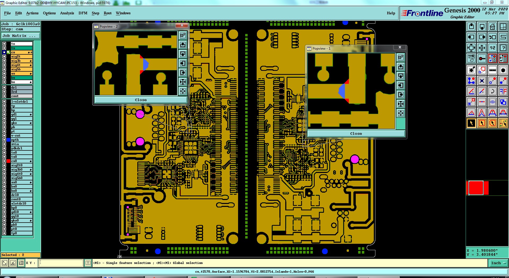Viewport: 509px width, 278px height.
Task: Toggle display checkbox for layer drl
Action: [4, 88]
